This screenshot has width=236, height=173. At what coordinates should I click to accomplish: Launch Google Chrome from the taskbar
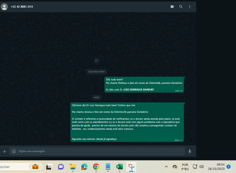point(96,167)
